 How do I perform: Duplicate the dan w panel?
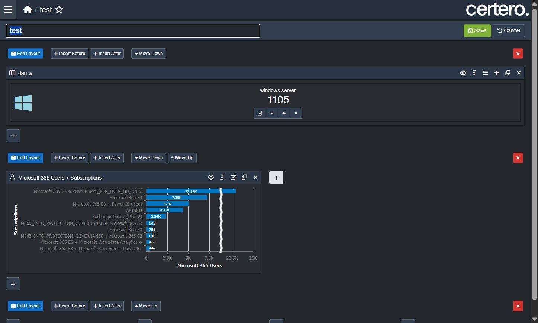(x=508, y=73)
